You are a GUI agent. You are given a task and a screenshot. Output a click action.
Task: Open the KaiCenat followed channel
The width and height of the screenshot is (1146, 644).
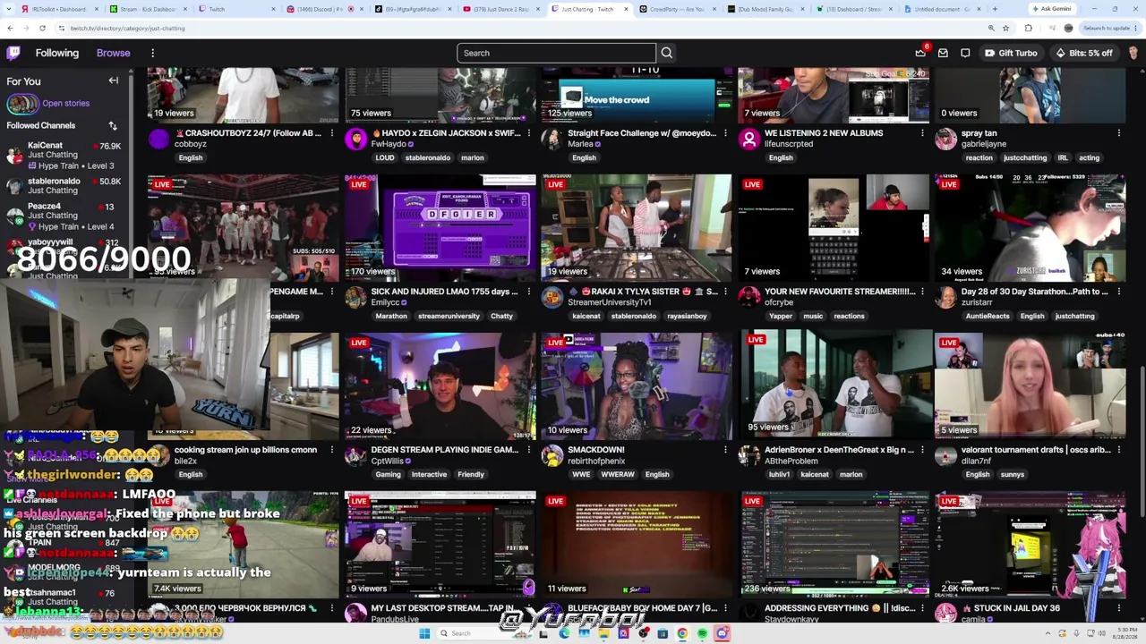coord(64,155)
